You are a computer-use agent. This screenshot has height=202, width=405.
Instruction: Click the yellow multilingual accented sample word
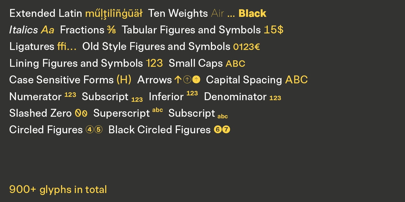click(114, 13)
